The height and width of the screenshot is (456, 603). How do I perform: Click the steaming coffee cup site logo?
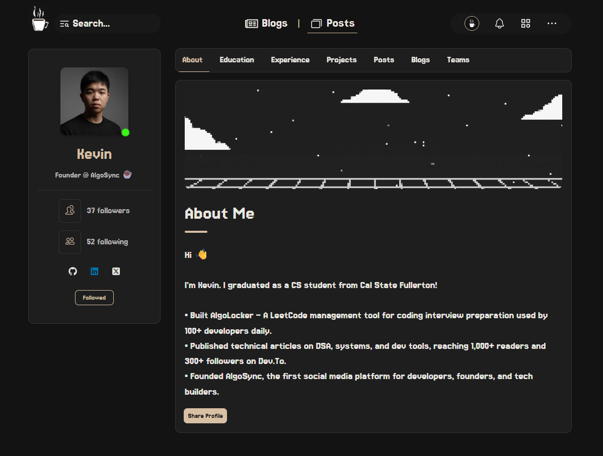(39, 19)
